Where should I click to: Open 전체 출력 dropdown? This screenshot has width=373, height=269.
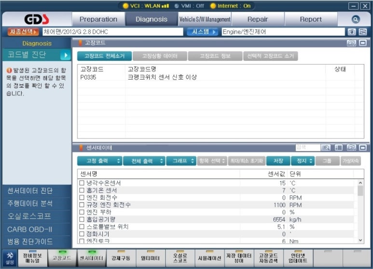pyautogui.click(x=144, y=161)
